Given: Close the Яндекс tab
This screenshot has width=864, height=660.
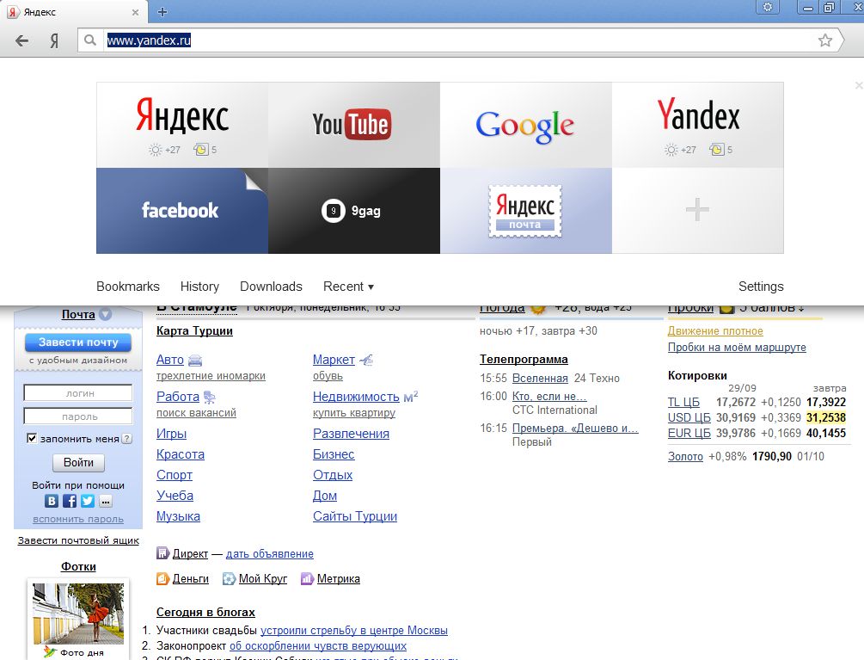Looking at the screenshot, I should tap(136, 11).
